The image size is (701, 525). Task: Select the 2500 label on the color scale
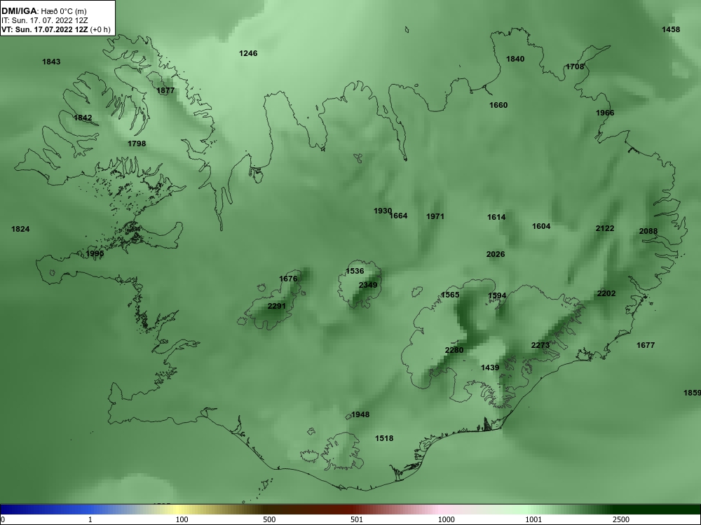(x=621, y=519)
